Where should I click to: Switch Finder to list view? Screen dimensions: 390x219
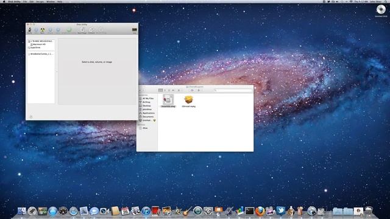(165, 90)
